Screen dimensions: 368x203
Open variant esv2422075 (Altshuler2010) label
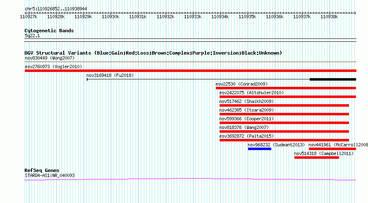(251, 93)
